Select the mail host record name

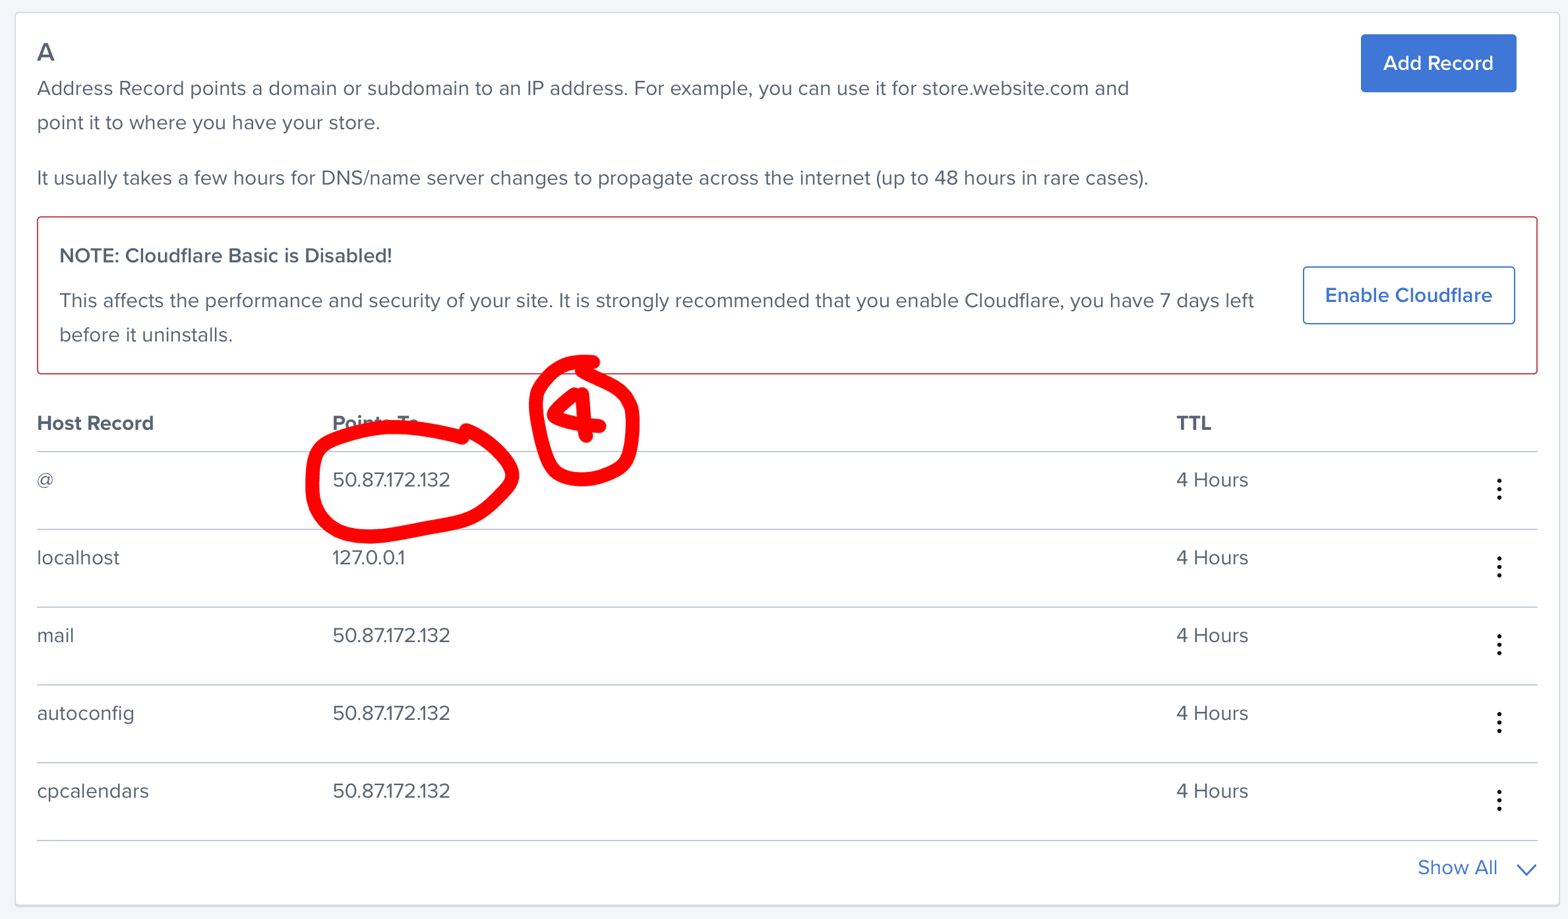[55, 636]
